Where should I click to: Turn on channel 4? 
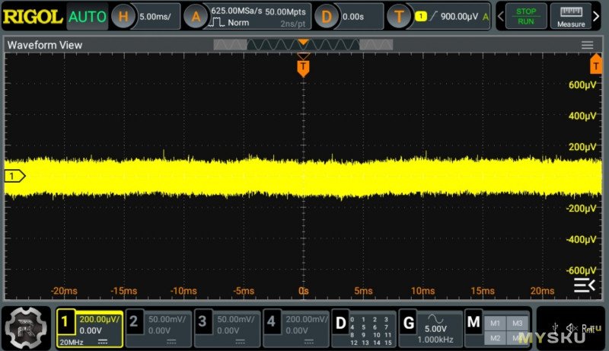[296, 328]
